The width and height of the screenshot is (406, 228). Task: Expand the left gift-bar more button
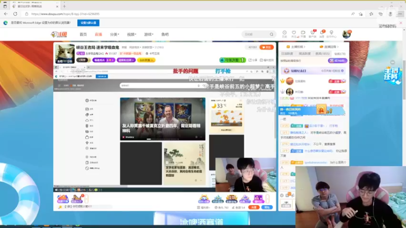86,199
